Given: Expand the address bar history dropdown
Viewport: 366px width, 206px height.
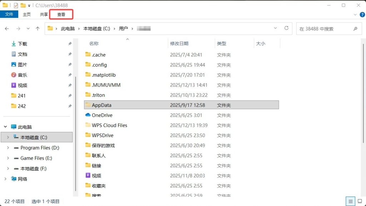Looking at the screenshot, I should click(276, 28).
